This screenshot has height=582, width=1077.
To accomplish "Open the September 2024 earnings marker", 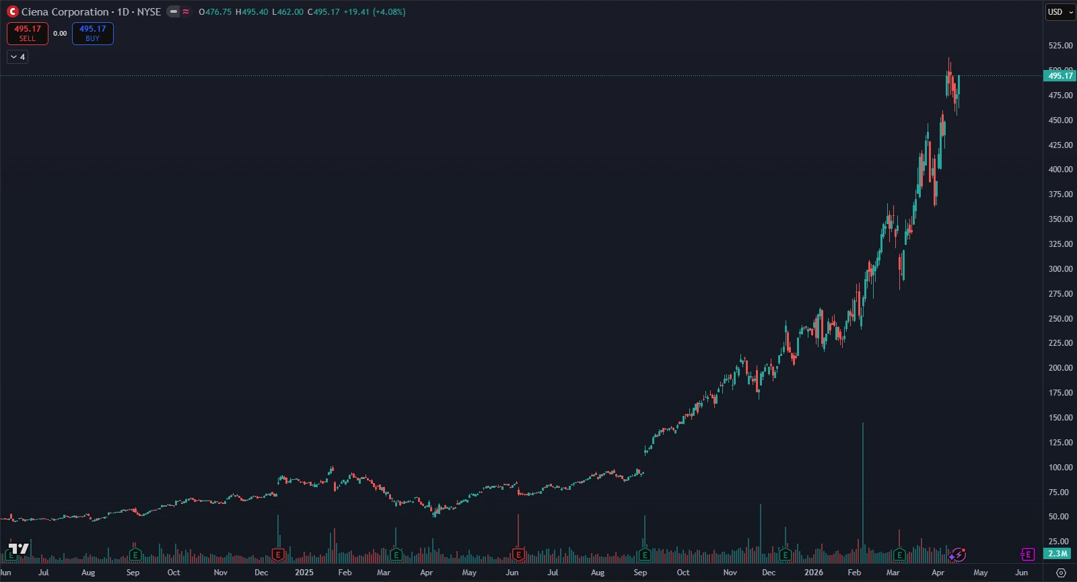I will 135,555.
